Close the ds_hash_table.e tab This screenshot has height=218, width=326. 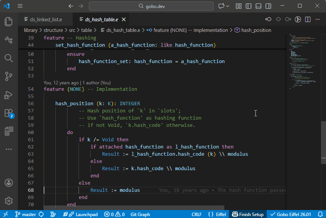(124, 19)
